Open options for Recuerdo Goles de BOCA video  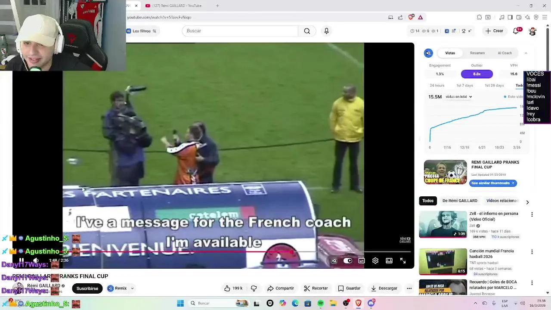pyautogui.click(x=532, y=283)
